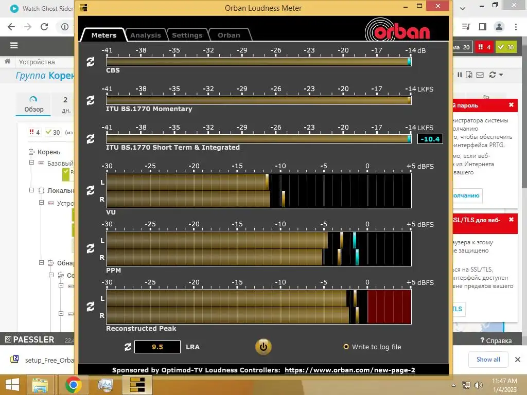Open the Chrome media control icon
The image size is (527, 395).
tap(466, 27)
